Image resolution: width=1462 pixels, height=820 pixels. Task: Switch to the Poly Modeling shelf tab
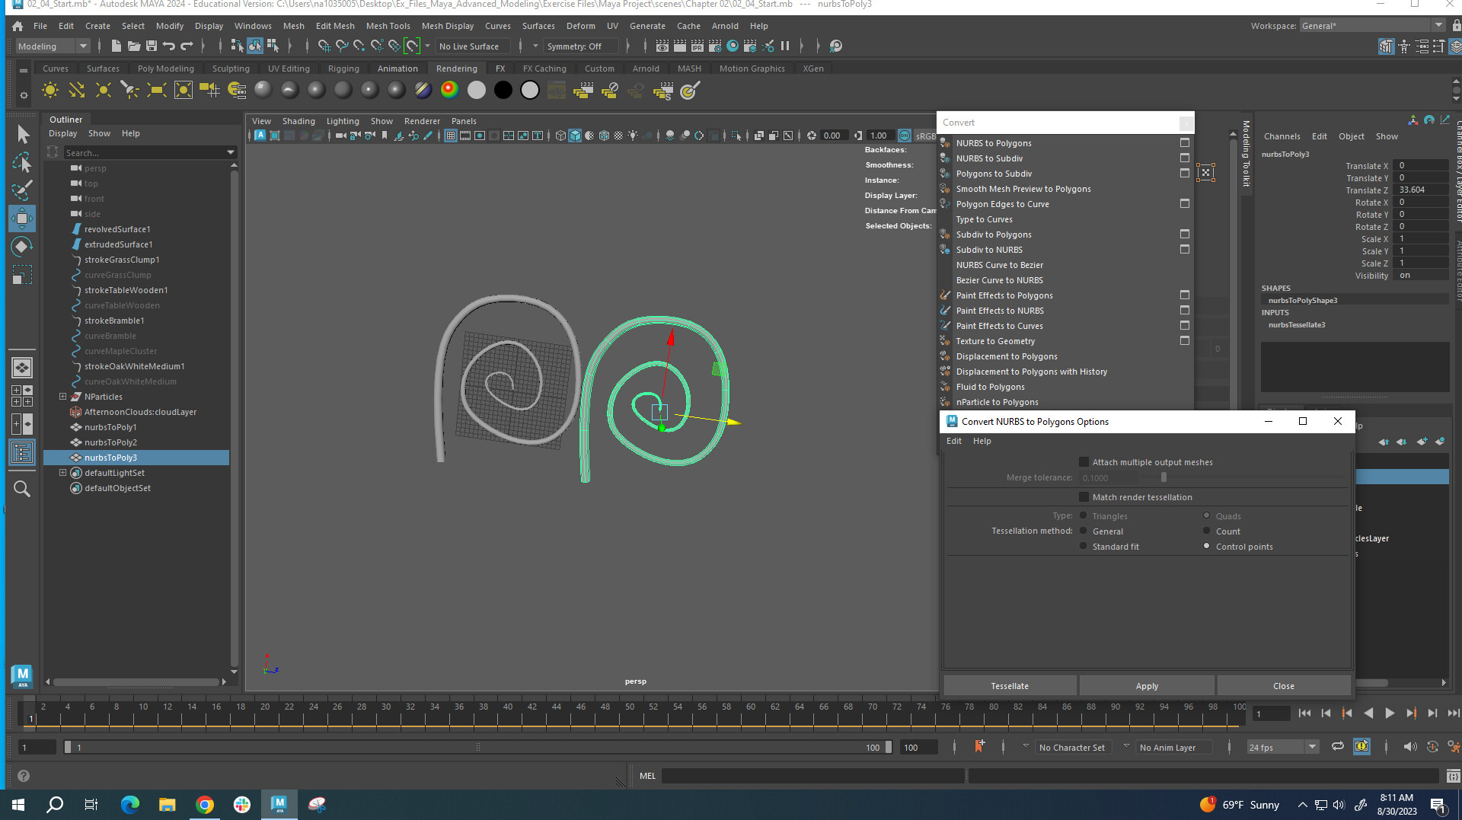[x=165, y=68]
